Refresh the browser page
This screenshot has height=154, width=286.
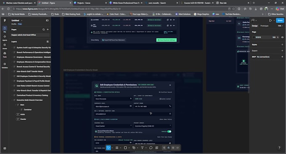(x=8, y=9)
